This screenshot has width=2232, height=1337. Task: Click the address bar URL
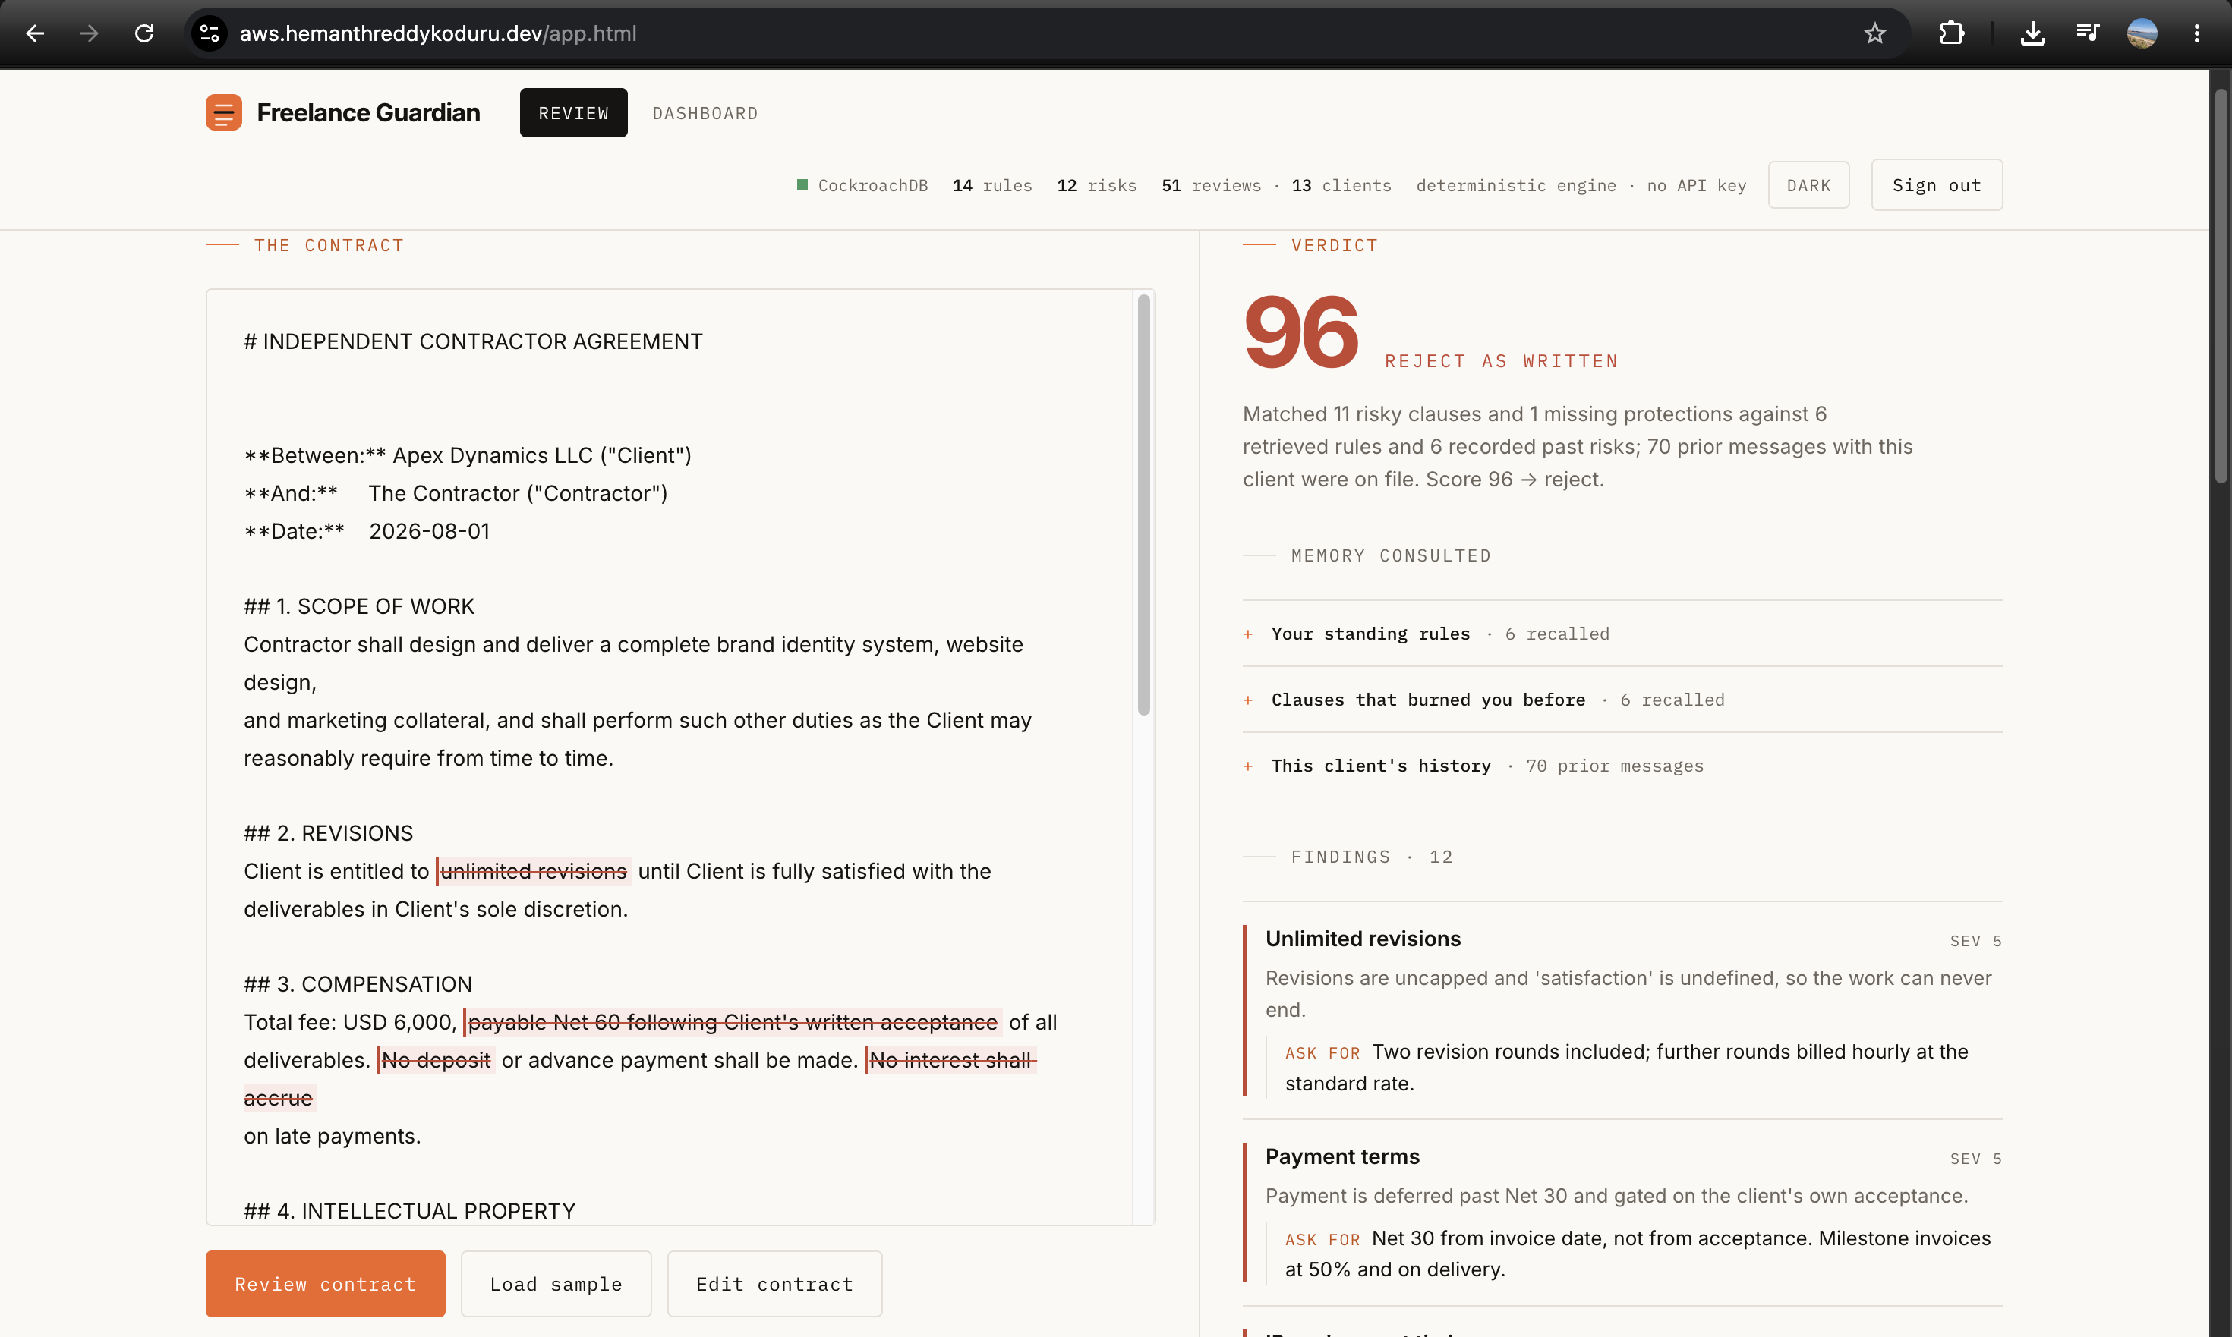coord(438,33)
